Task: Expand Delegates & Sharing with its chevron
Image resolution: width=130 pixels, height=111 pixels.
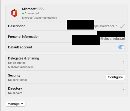Action: [123, 62]
